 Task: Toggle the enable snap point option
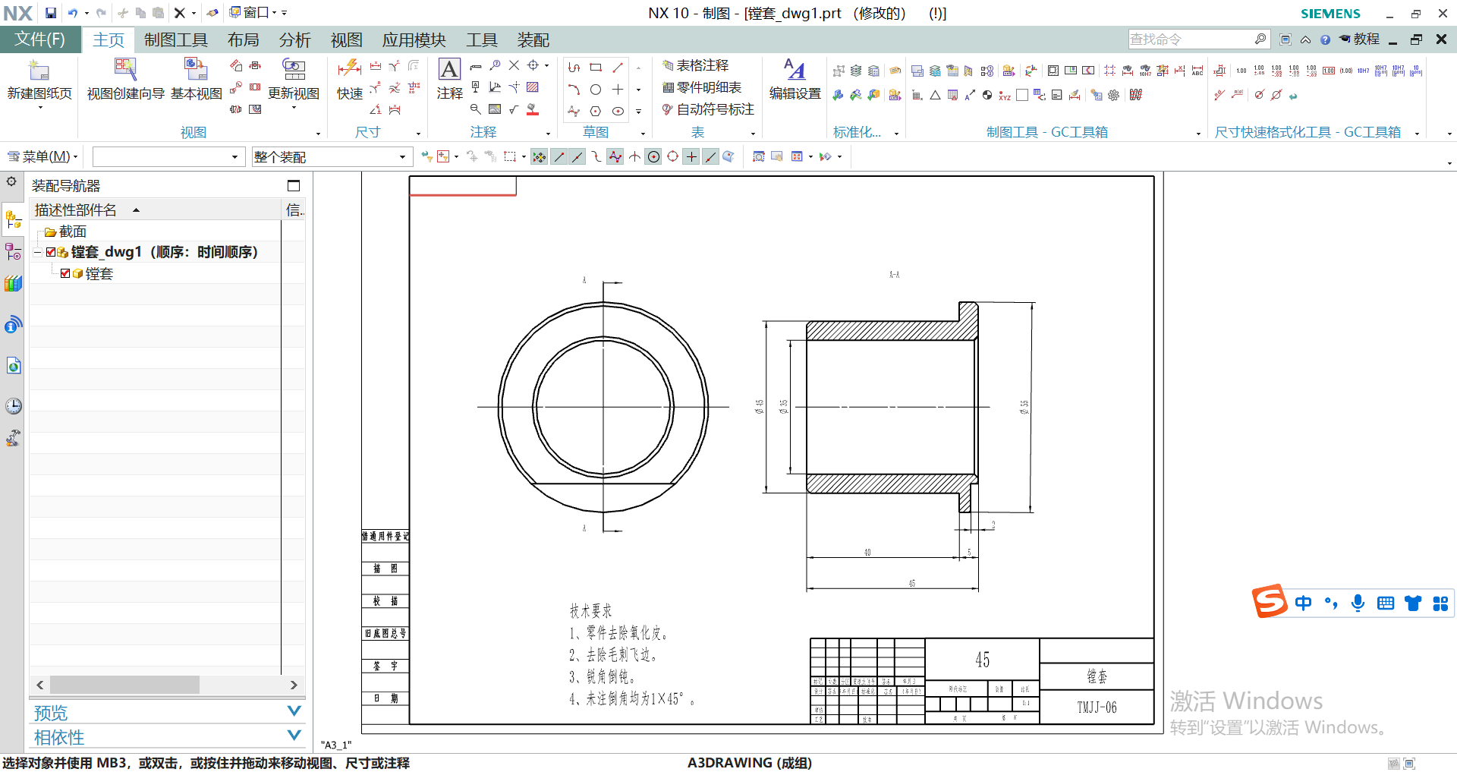coord(539,157)
